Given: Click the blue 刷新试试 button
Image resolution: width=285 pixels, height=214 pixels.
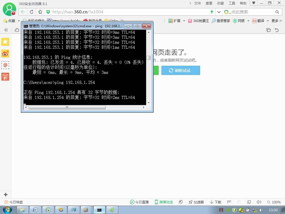Looking at the screenshot, I should pos(181,70).
